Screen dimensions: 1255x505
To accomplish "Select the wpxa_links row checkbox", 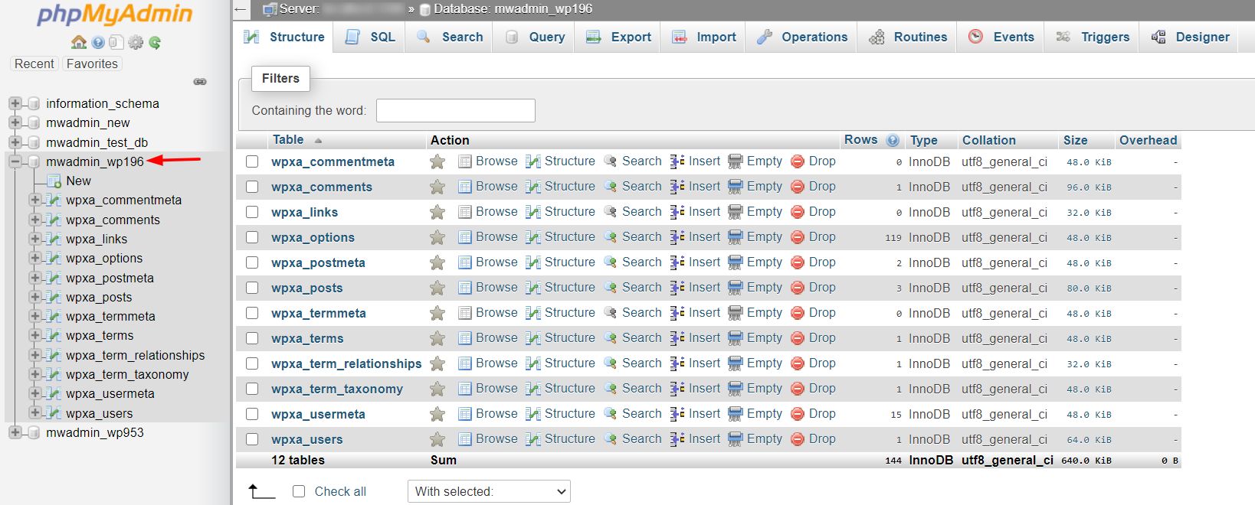I will (x=252, y=212).
